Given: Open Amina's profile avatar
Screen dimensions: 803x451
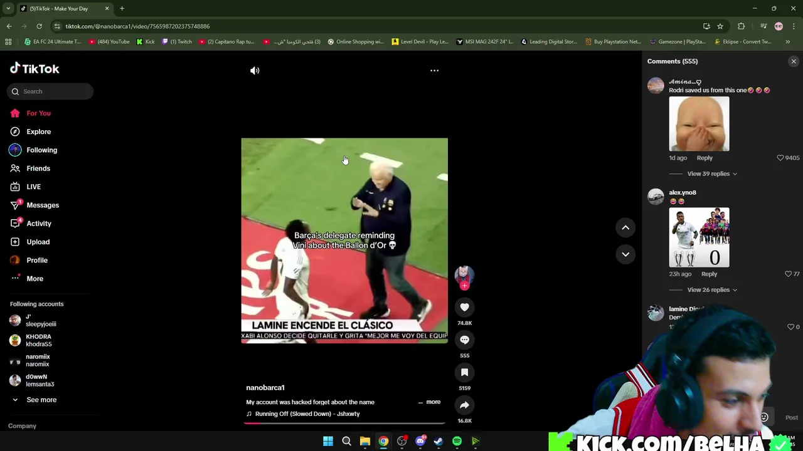Looking at the screenshot, I should (656, 85).
